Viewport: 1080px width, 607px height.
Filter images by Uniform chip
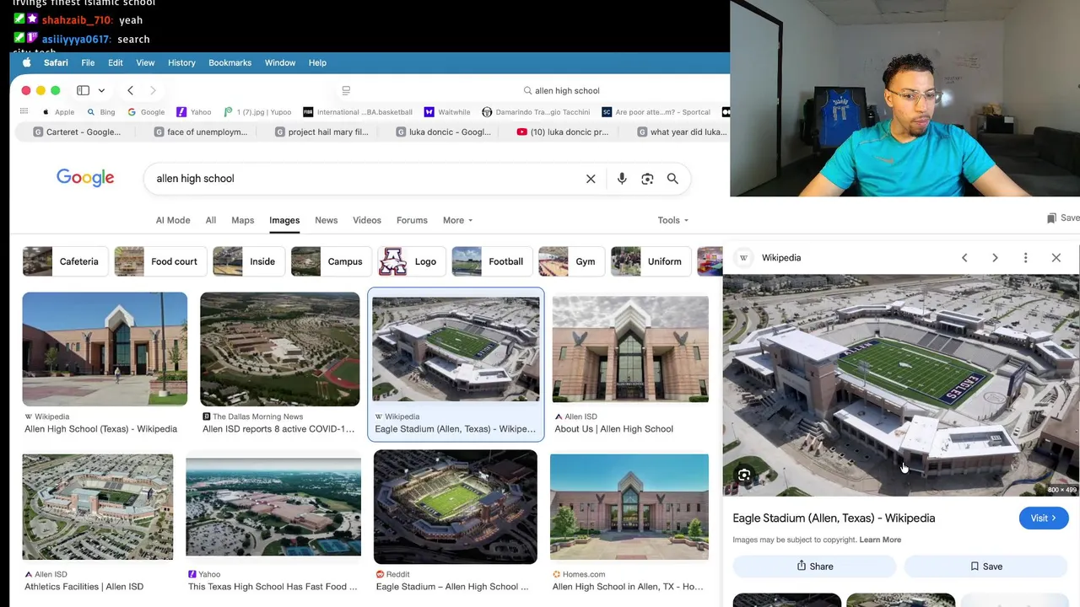point(651,261)
